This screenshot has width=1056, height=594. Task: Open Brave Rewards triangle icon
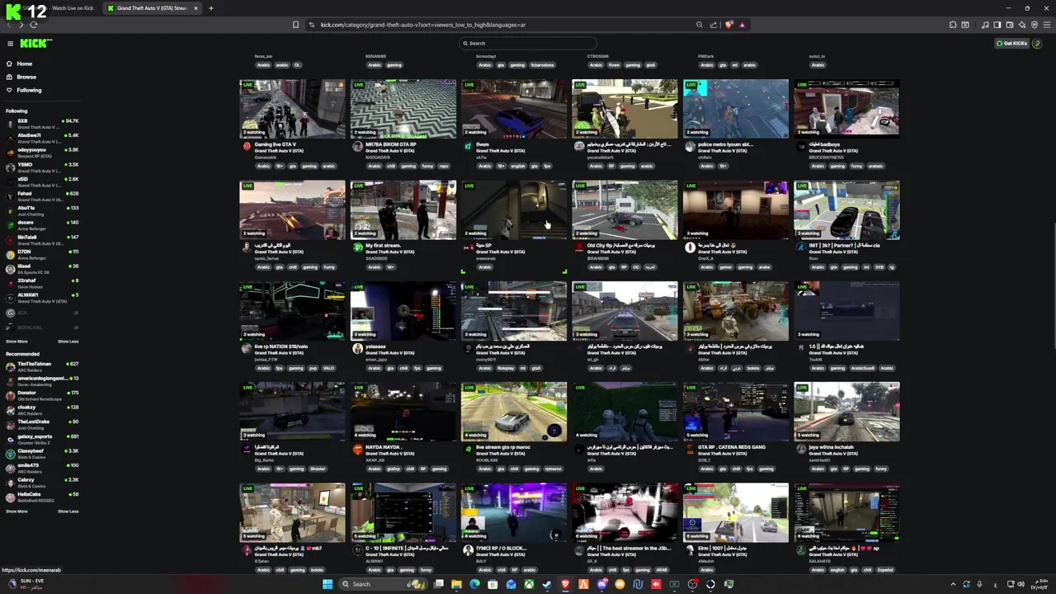pyautogui.click(x=742, y=25)
